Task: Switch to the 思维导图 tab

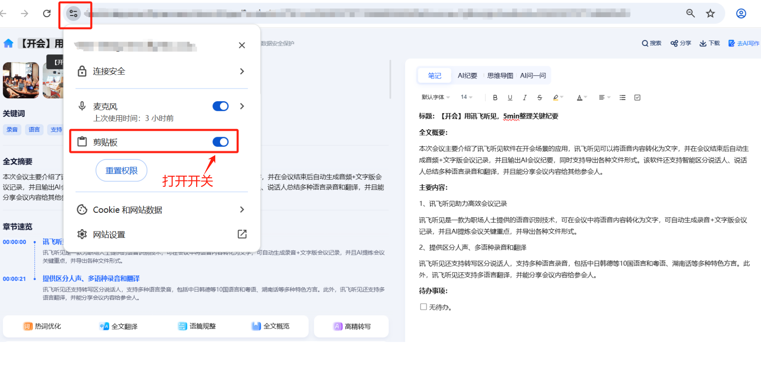Action: click(x=500, y=76)
